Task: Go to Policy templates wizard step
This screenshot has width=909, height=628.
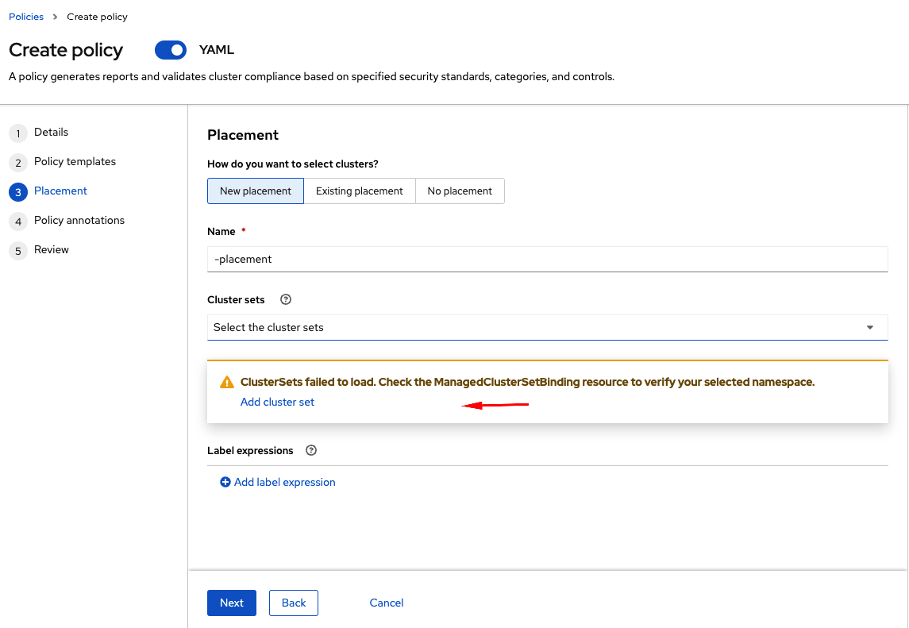Action: coord(75,162)
